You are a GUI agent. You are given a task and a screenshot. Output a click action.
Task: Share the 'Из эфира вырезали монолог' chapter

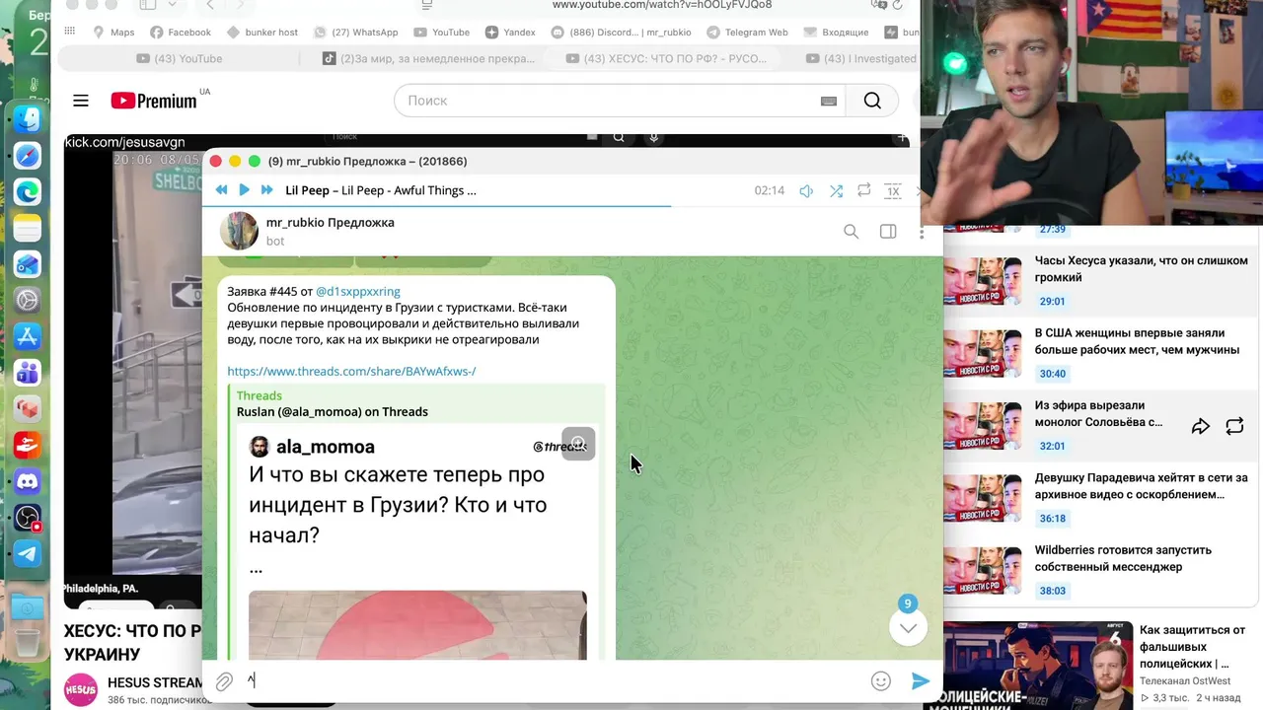click(1200, 426)
